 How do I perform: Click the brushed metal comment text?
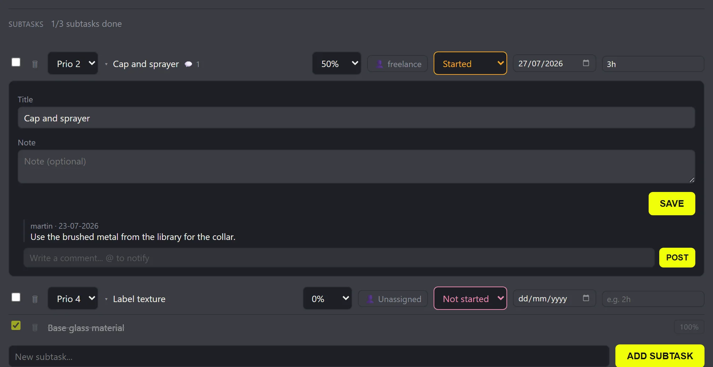(133, 237)
